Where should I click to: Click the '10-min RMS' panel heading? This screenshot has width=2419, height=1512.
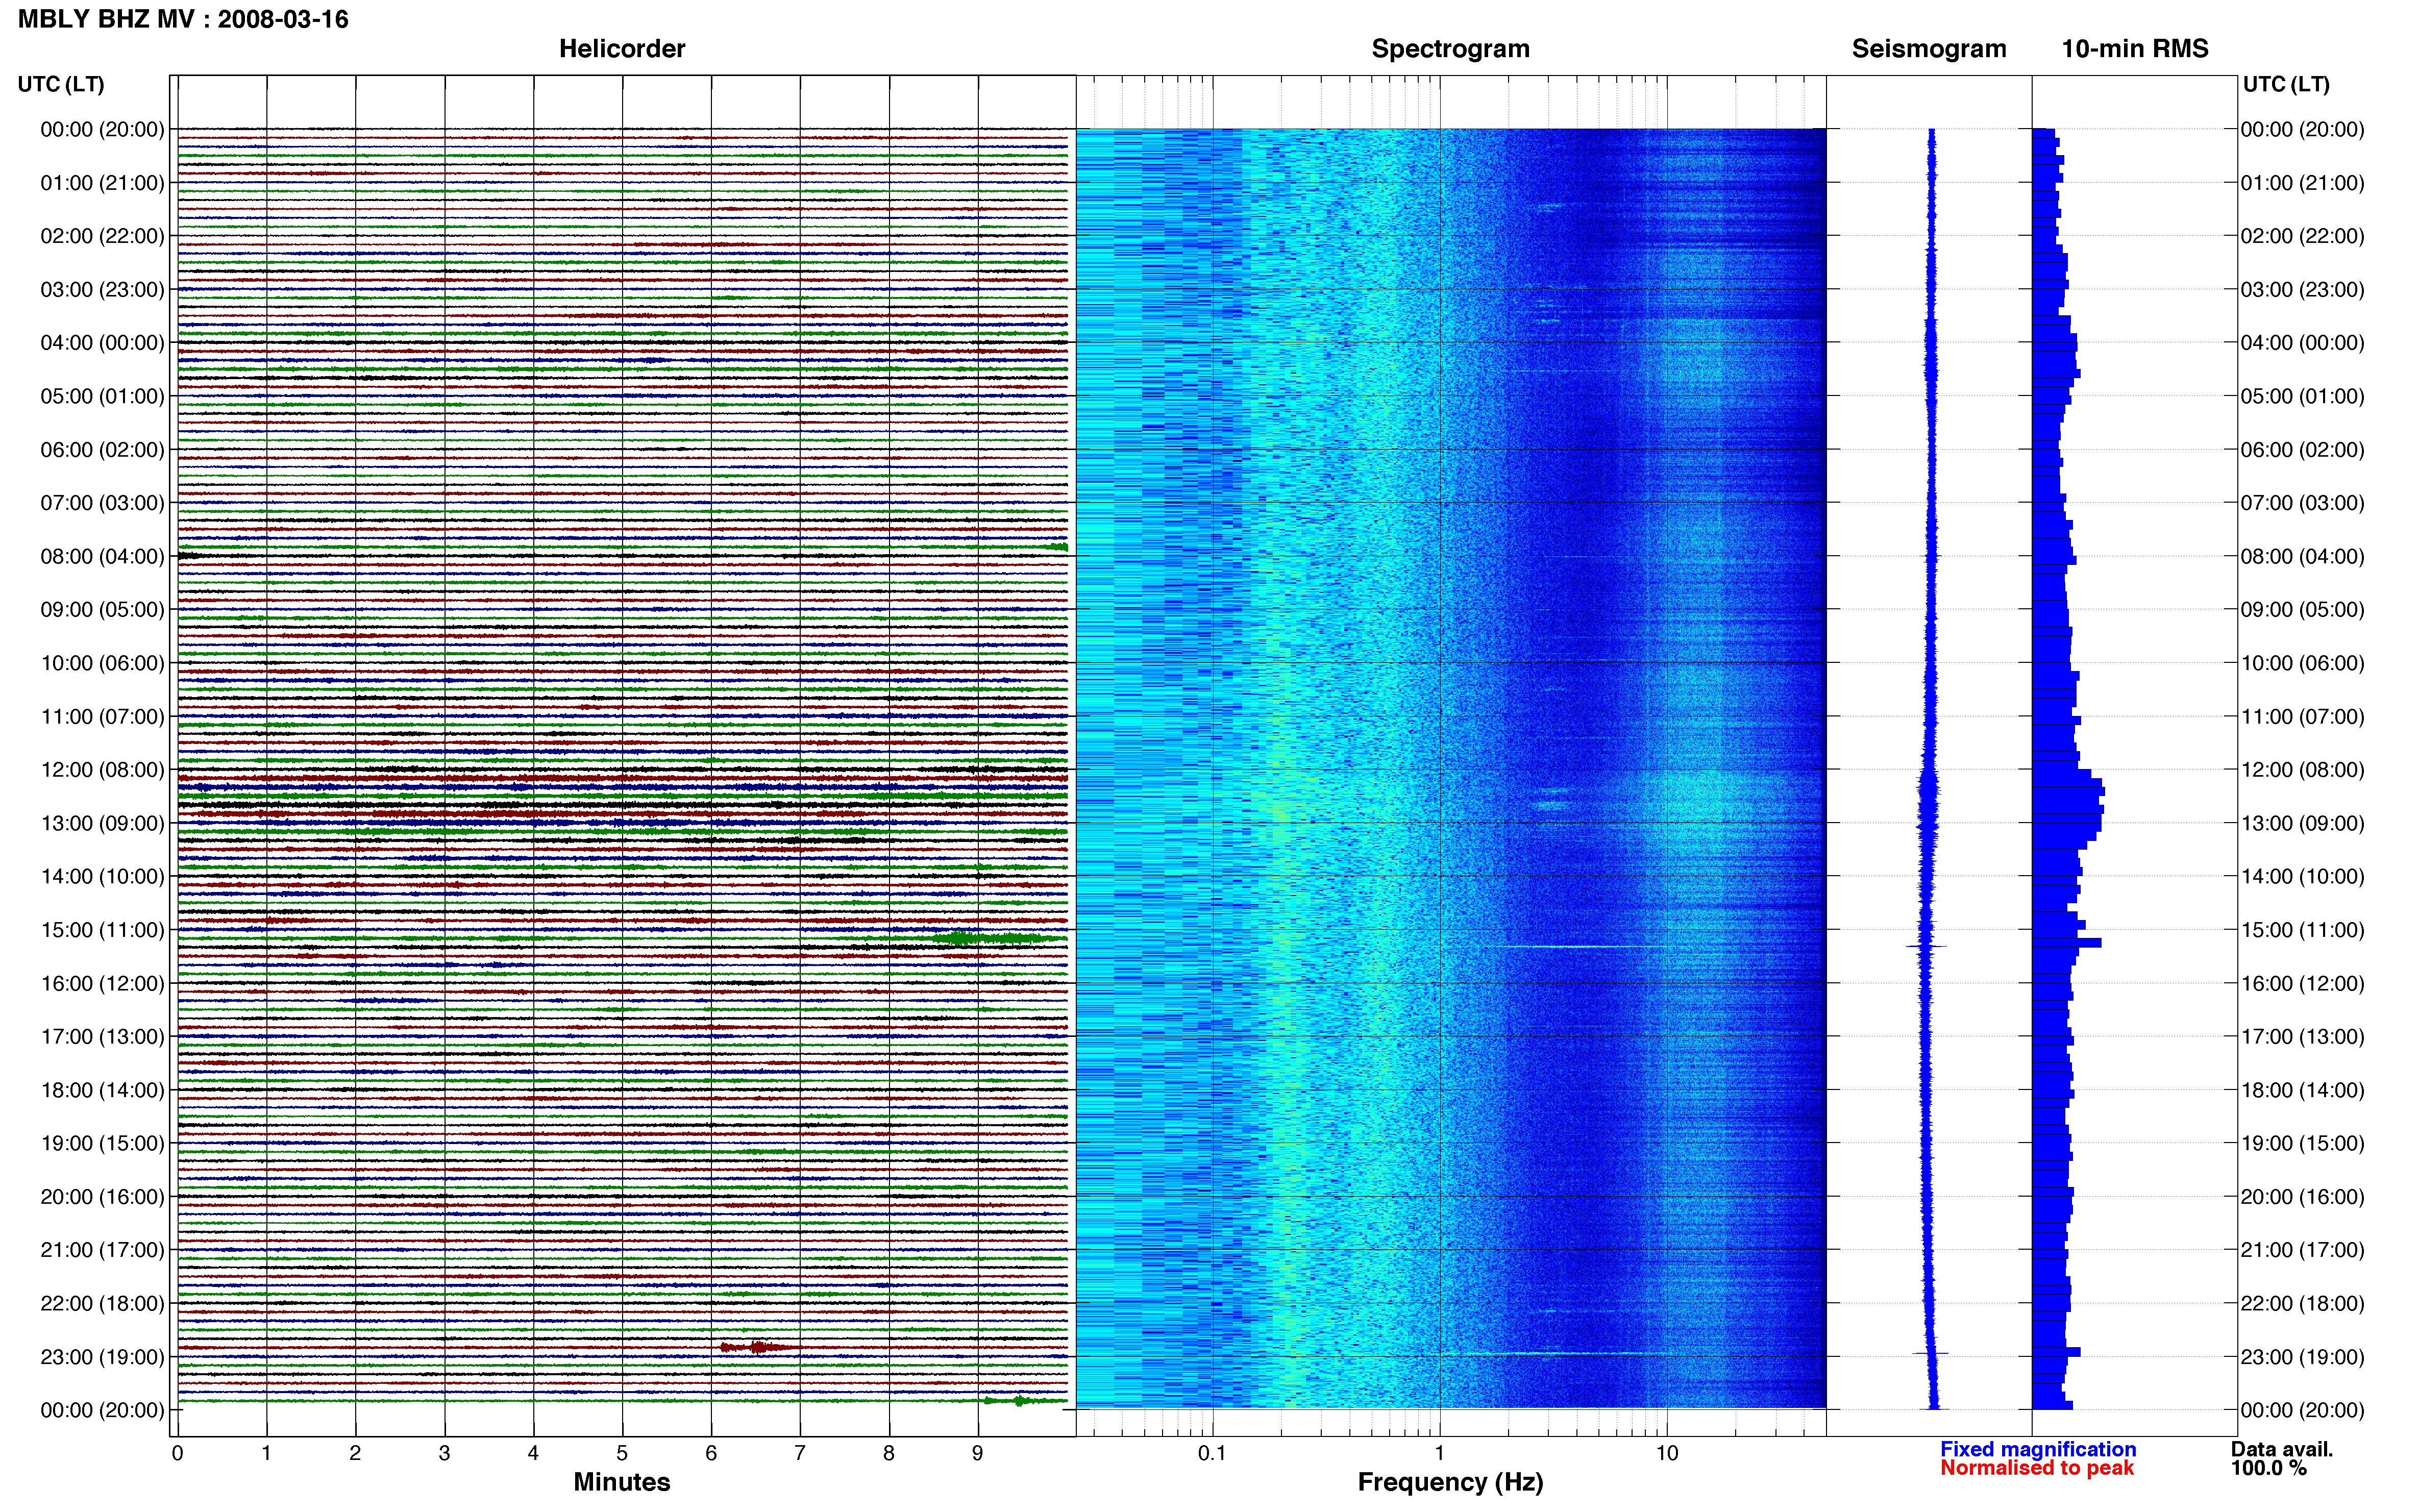pyautogui.click(x=2135, y=49)
